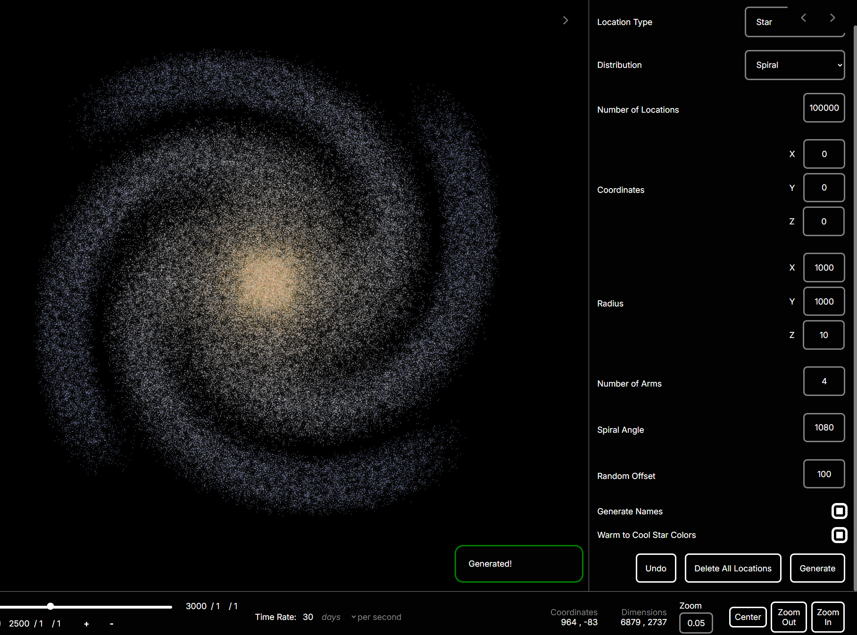Viewport: 857px width, 635px height.
Task: Click the timeline slider handle
Action: pos(50,606)
